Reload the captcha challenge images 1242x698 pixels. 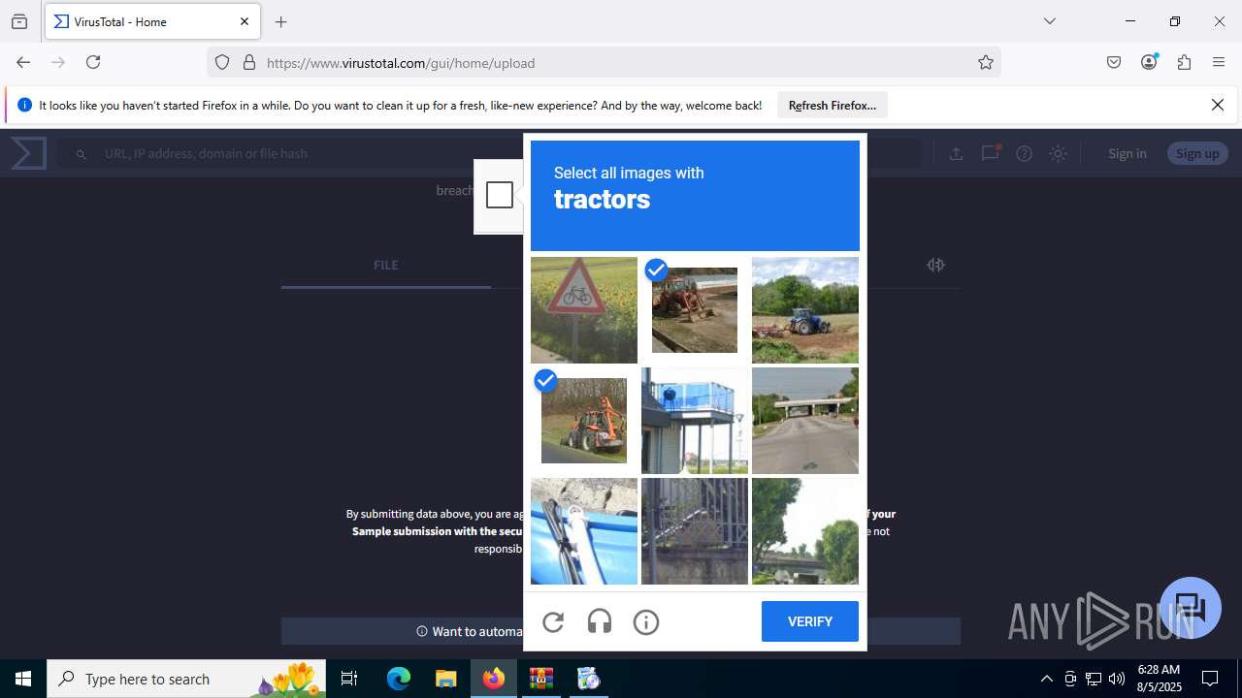click(x=553, y=622)
